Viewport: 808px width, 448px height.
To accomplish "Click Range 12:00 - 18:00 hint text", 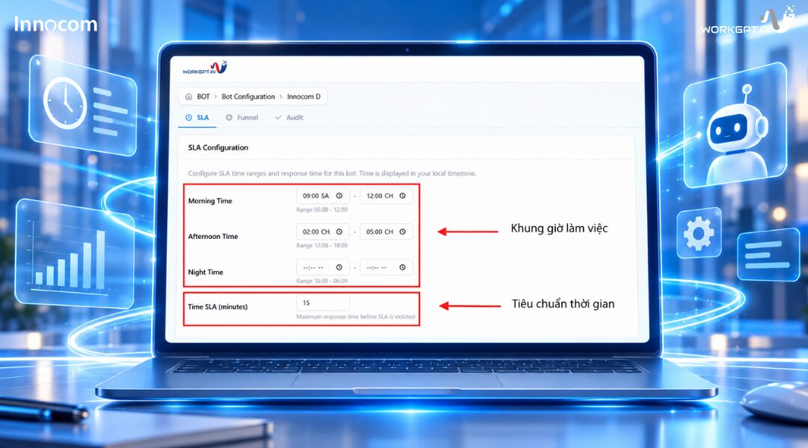I will point(321,245).
